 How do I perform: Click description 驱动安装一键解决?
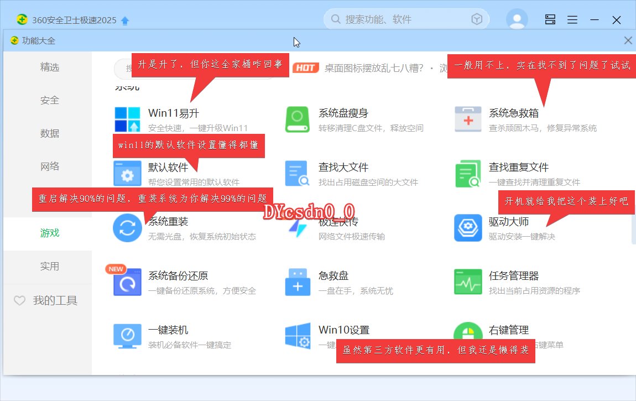(522, 236)
